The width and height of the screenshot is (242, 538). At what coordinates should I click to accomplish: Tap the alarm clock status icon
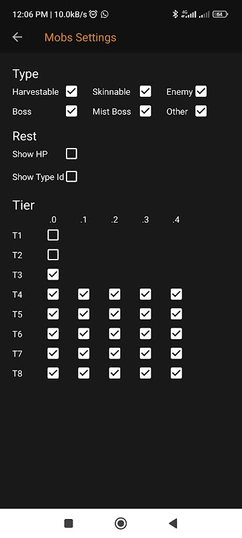93,14
